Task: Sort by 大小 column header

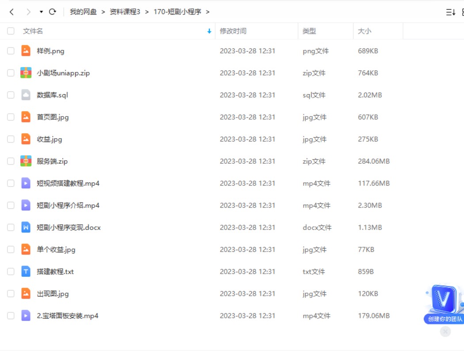Action: 365,31
